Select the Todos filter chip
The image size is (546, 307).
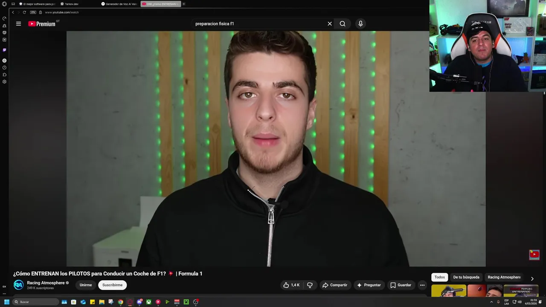[439, 277]
